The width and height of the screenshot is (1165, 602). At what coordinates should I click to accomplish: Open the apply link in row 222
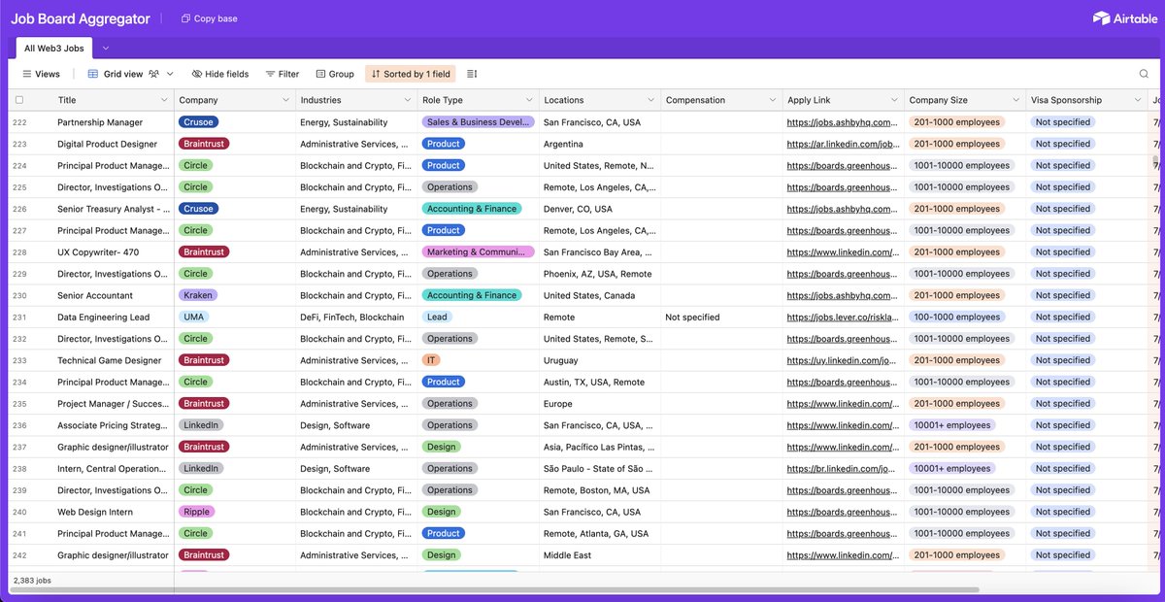[x=842, y=122]
